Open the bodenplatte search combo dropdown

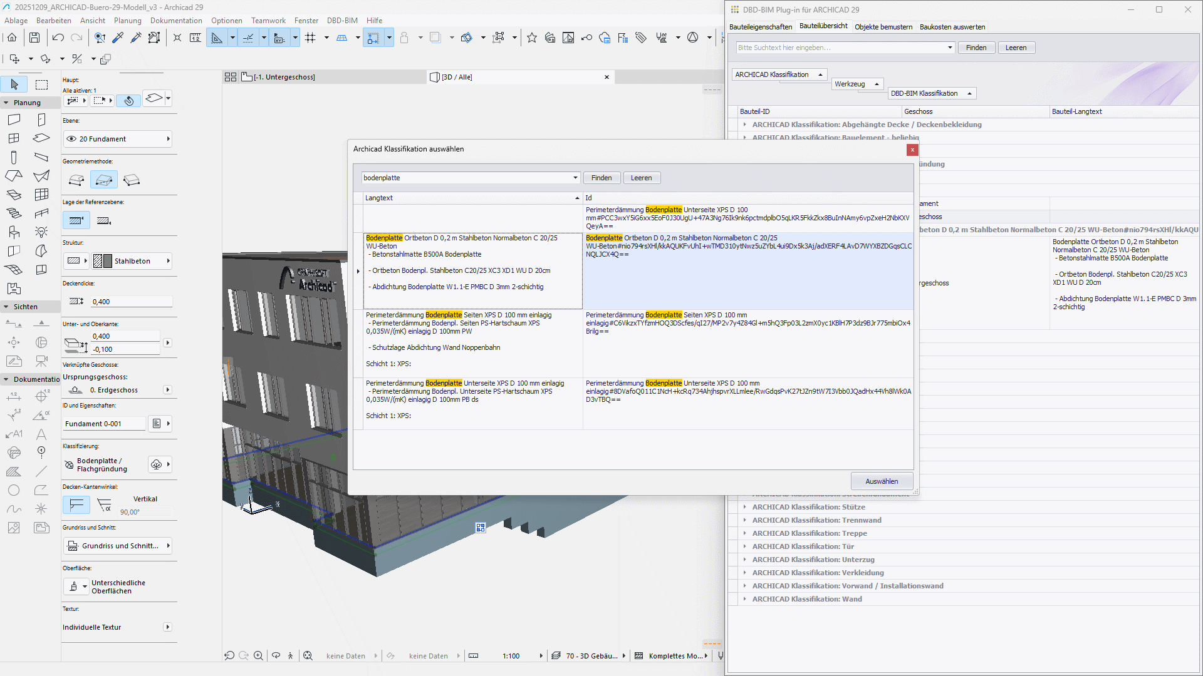575,178
